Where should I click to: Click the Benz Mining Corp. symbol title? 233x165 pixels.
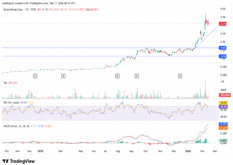click(14, 9)
